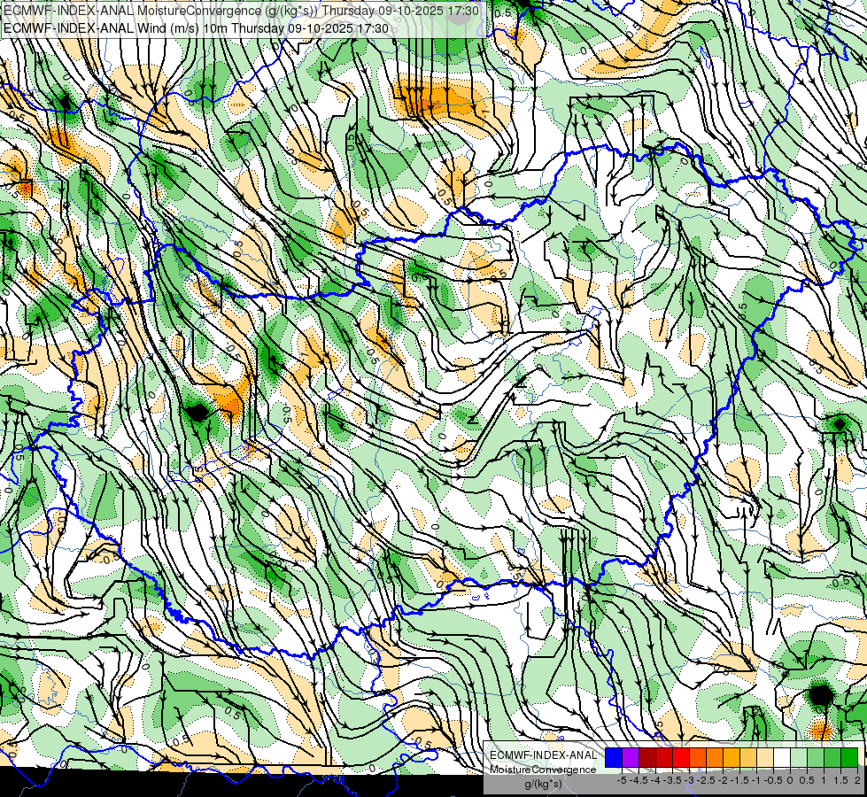Click the purple legend swatch -5 to -4.5
The image size is (867, 797).
631,757
